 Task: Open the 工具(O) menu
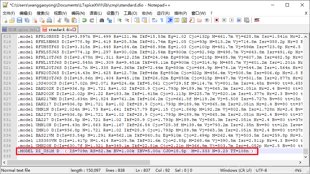[130, 13]
